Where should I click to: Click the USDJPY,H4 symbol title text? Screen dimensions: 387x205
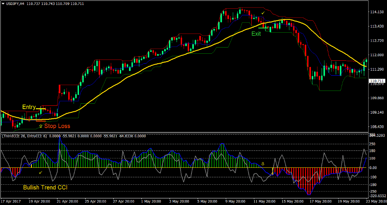(15, 3)
